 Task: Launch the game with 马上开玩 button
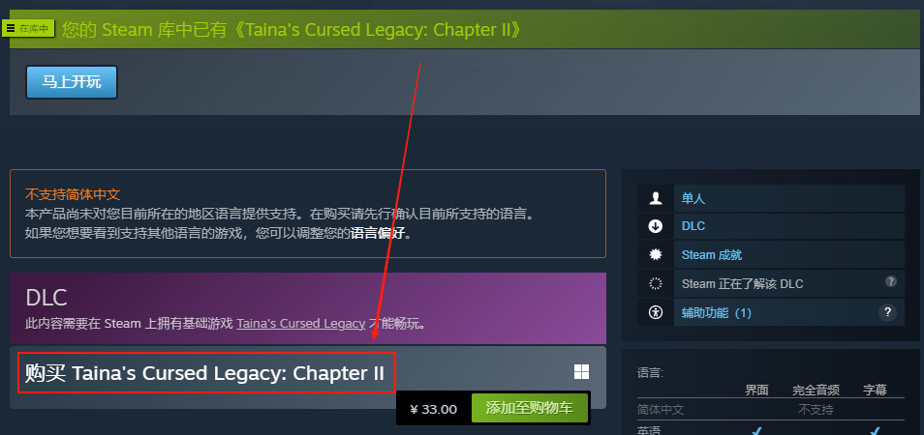[72, 82]
